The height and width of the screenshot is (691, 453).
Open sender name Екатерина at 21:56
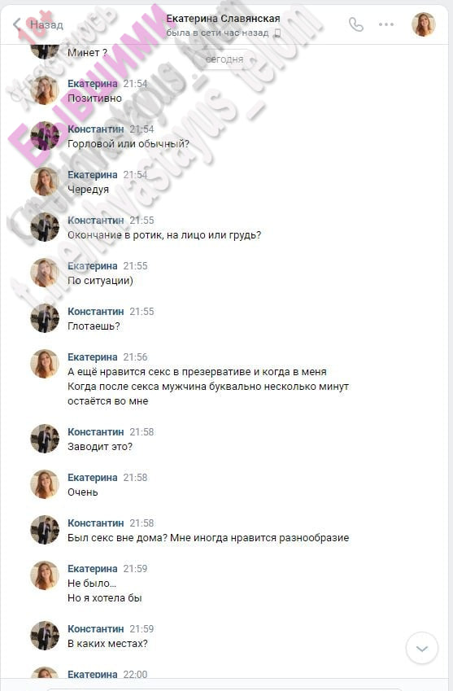pyautogui.click(x=93, y=357)
